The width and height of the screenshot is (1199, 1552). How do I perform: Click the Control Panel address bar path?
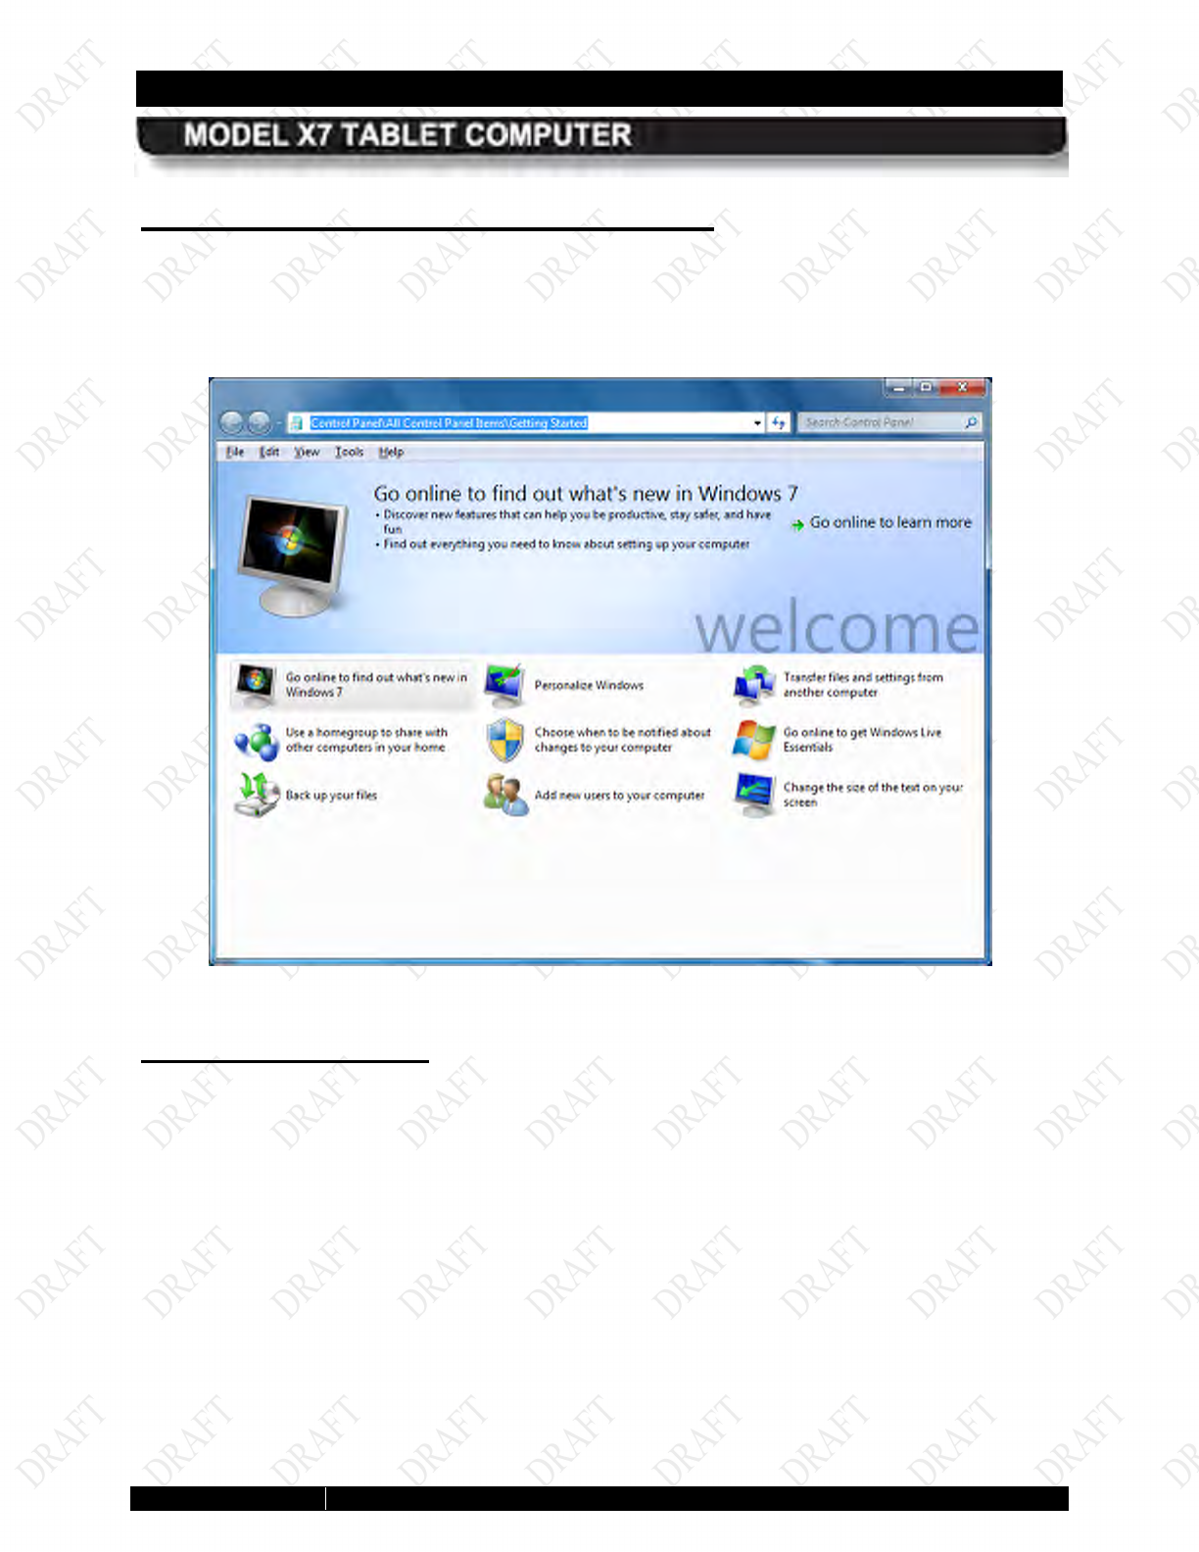coord(449,423)
